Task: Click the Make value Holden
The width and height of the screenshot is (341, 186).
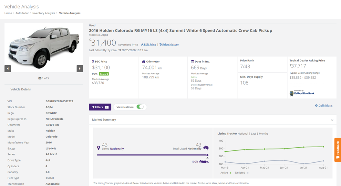Action: tap(50, 130)
